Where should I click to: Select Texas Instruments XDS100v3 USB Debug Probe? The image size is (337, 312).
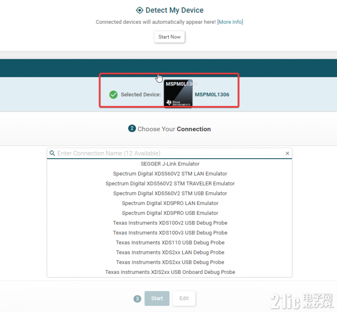tap(170, 233)
